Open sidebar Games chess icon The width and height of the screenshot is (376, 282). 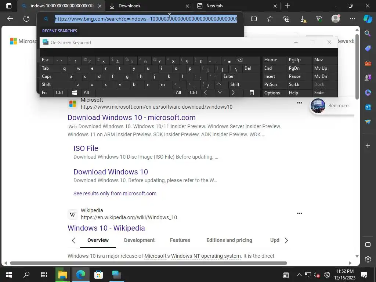point(368,78)
